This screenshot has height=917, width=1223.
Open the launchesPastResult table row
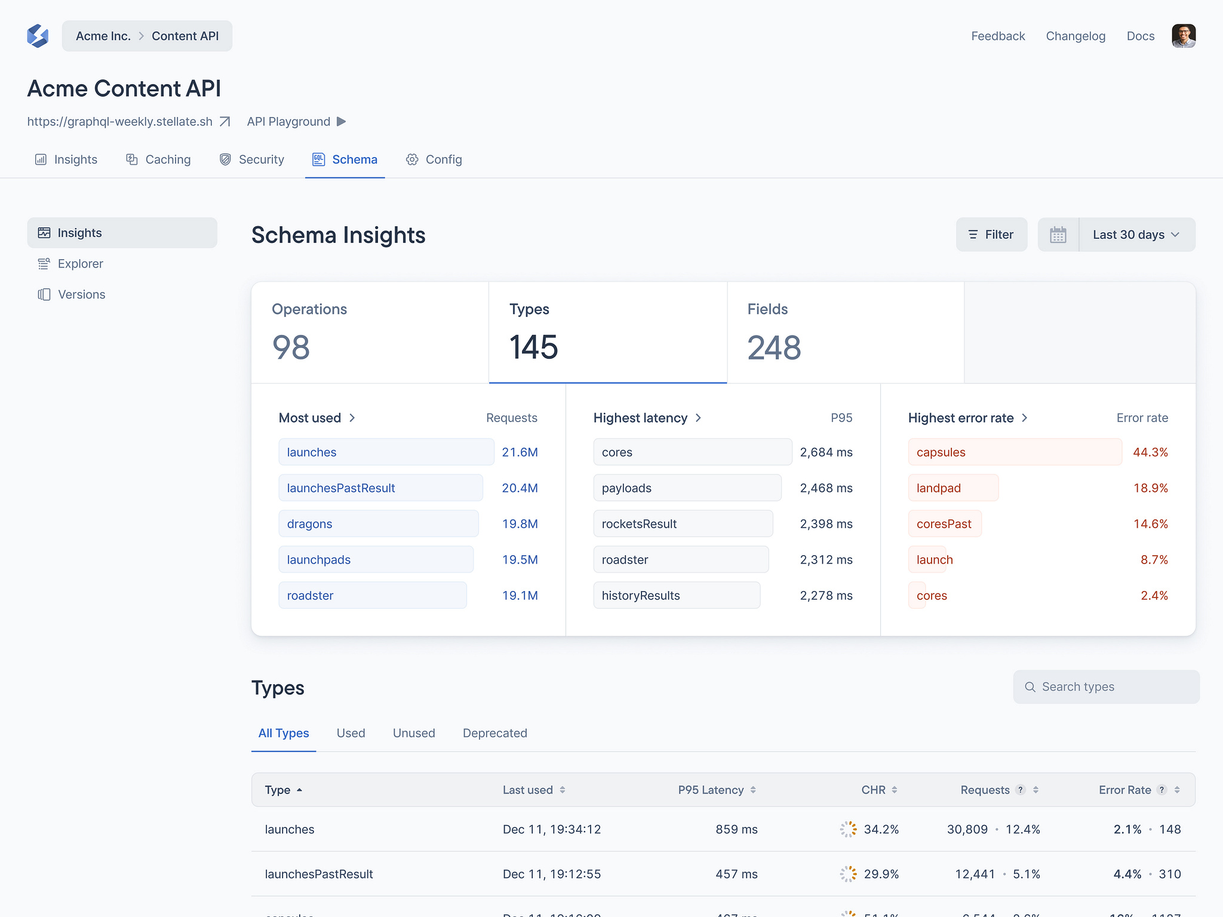click(x=723, y=874)
